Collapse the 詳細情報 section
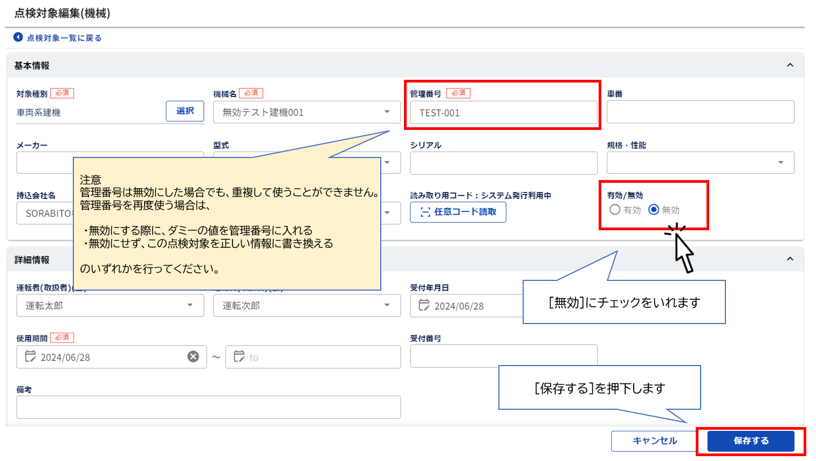Viewport: 816px width, 461px height. (790, 259)
